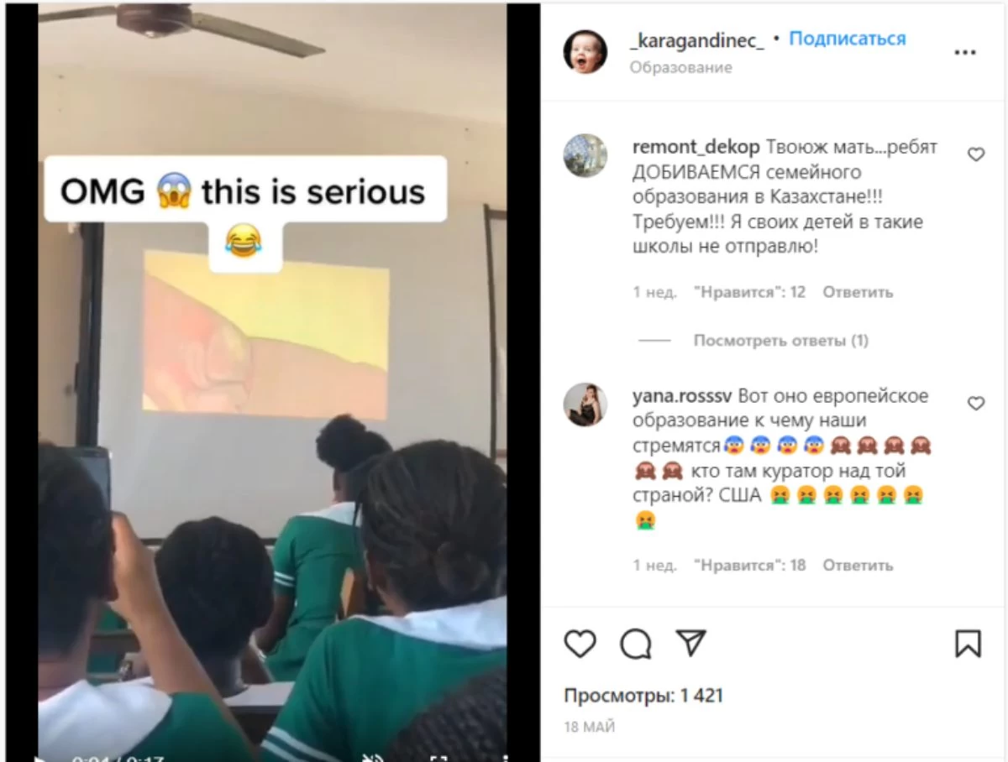Like the post with the heart icon
This screenshot has height=762, width=1008.
580,644
